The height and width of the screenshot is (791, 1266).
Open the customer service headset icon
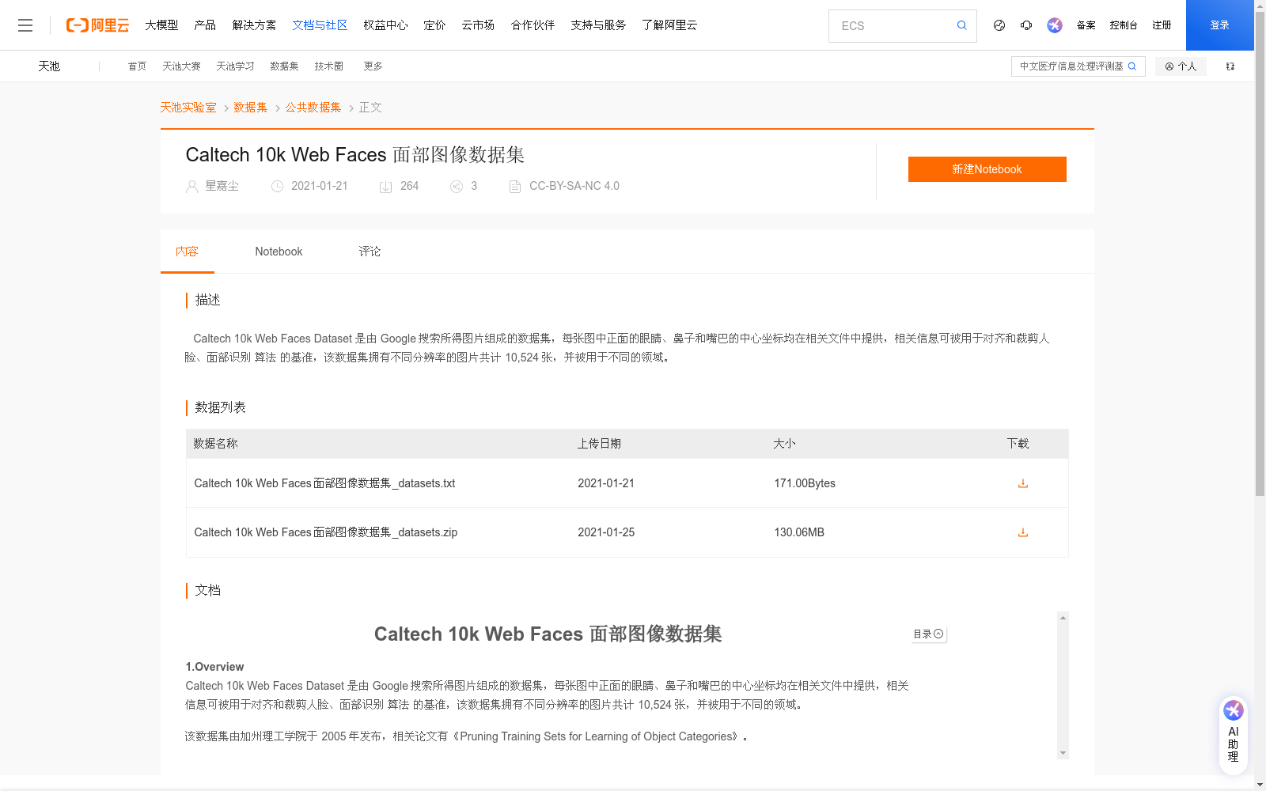[1026, 25]
